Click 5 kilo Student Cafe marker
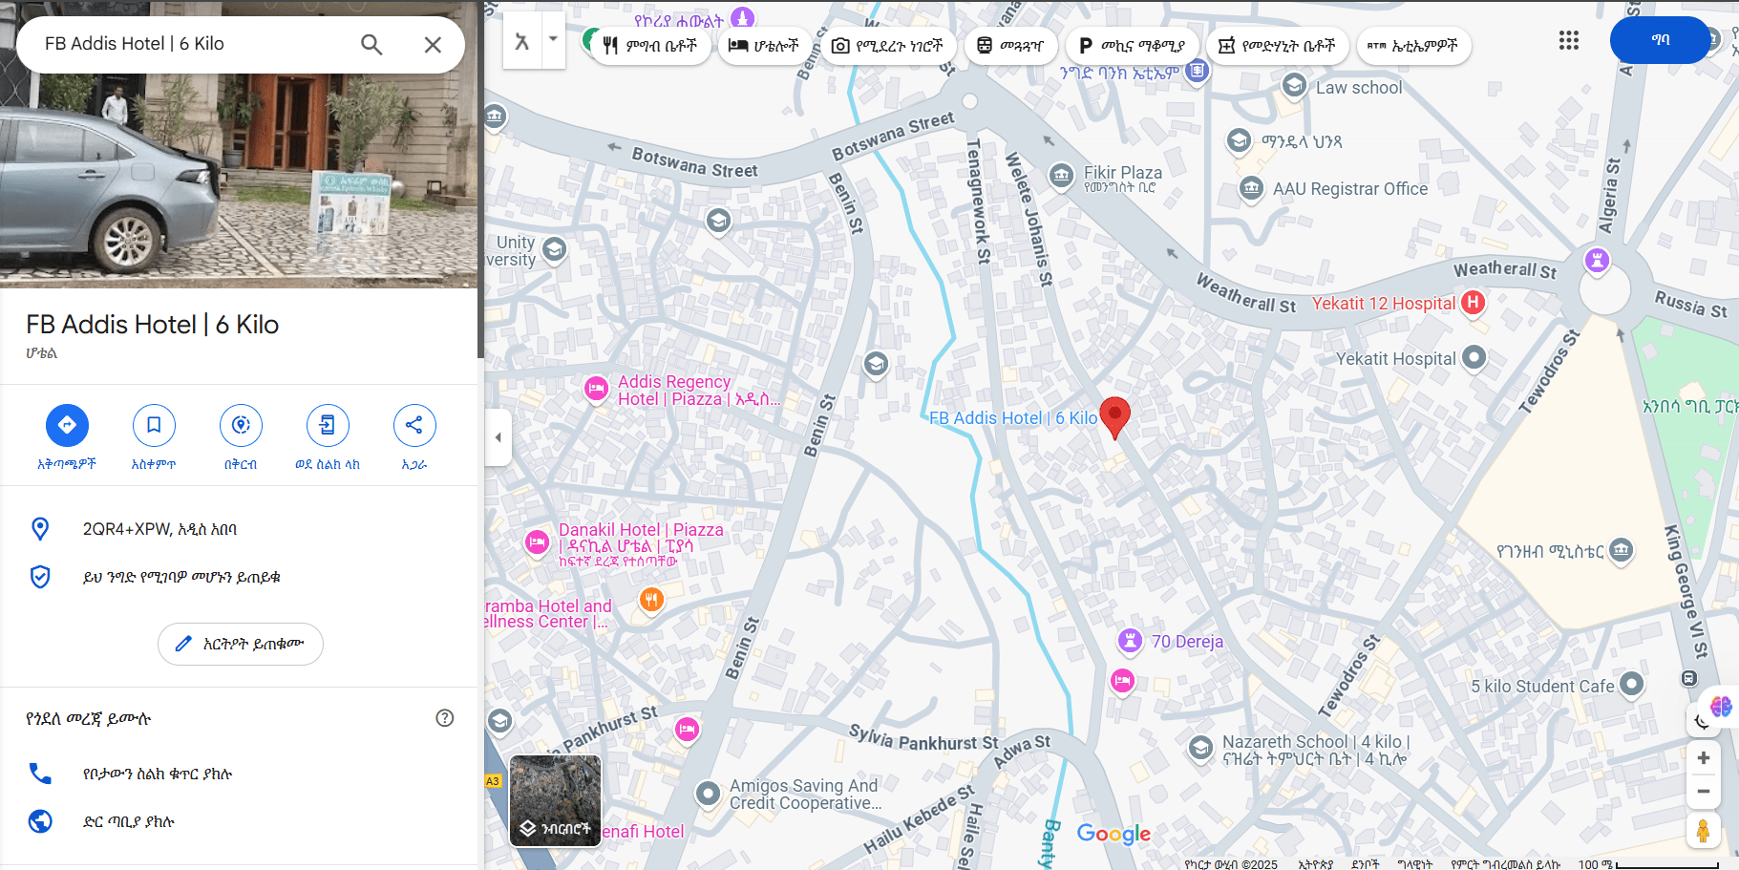Viewport: 1739px width, 870px height. pos(1632,684)
